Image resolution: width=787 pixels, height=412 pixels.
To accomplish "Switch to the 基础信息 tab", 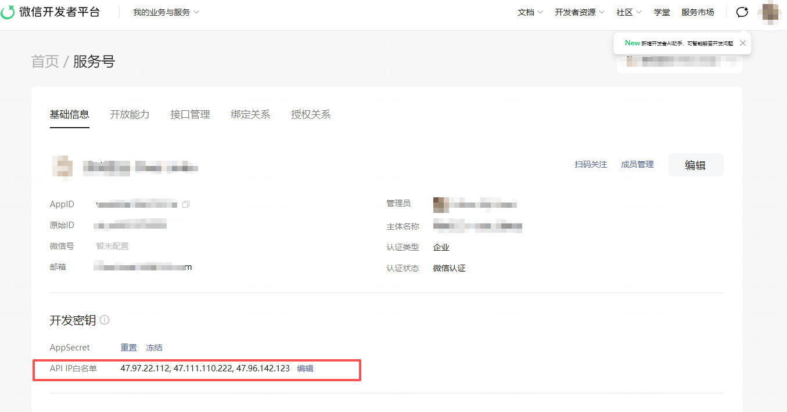I will [x=70, y=114].
